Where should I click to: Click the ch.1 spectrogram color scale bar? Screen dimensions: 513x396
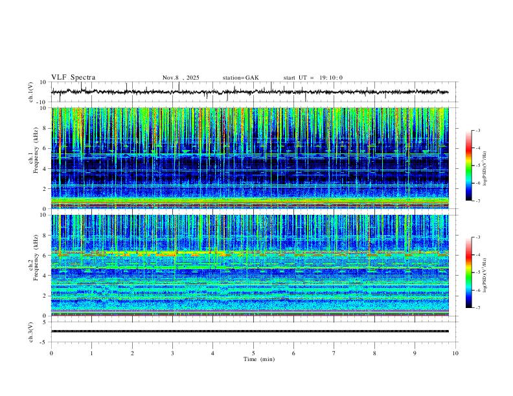pos(468,166)
